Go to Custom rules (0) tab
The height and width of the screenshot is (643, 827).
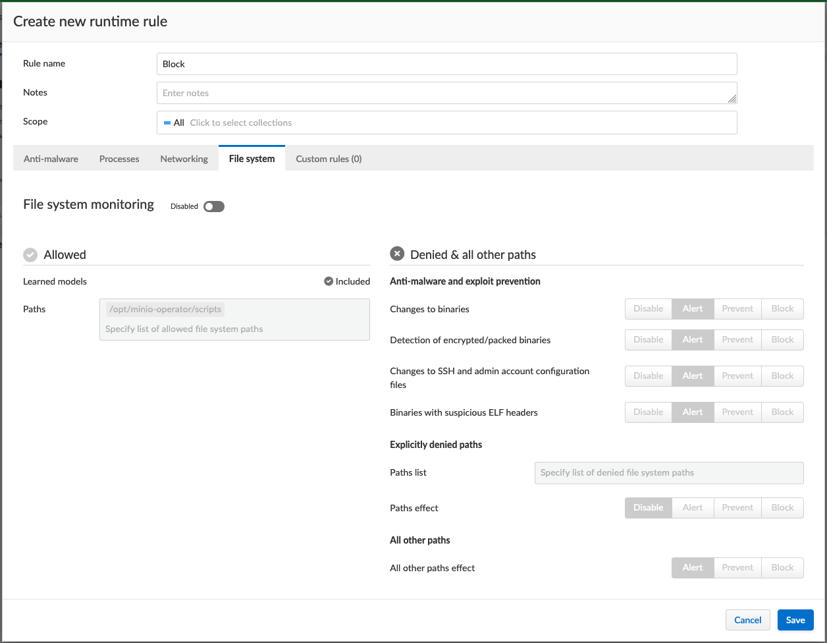pos(329,159)
